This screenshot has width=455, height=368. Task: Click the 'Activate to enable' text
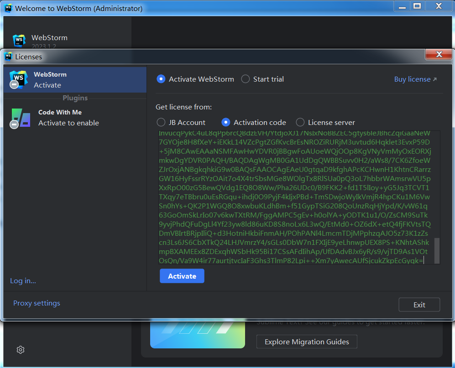point(68,123)
